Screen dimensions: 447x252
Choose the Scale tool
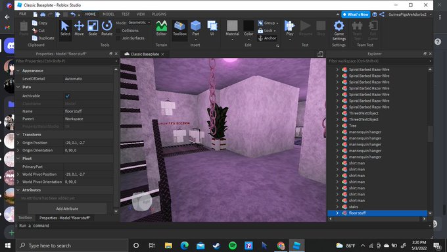[93, 28]
